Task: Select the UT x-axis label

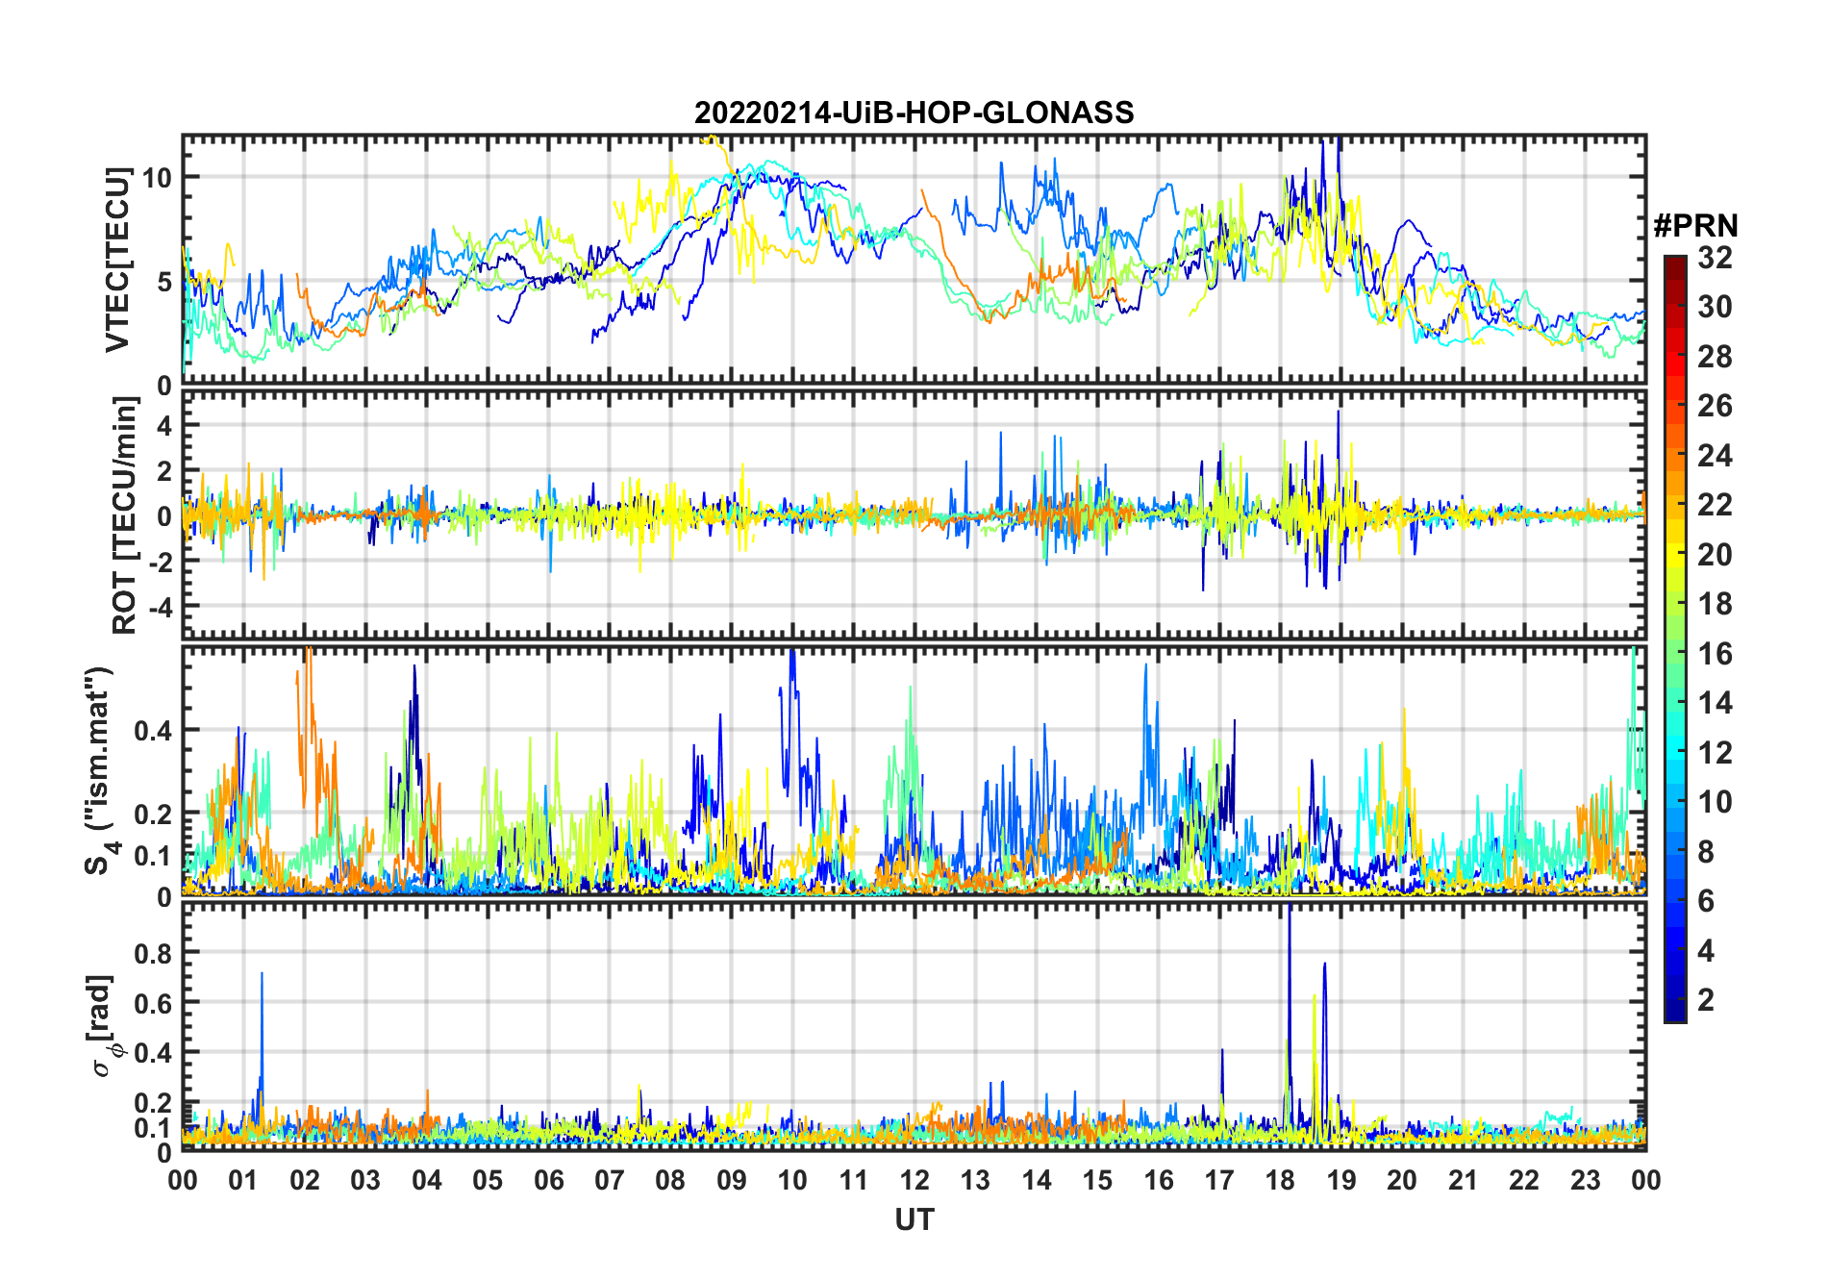Action: coord(914,1219)
